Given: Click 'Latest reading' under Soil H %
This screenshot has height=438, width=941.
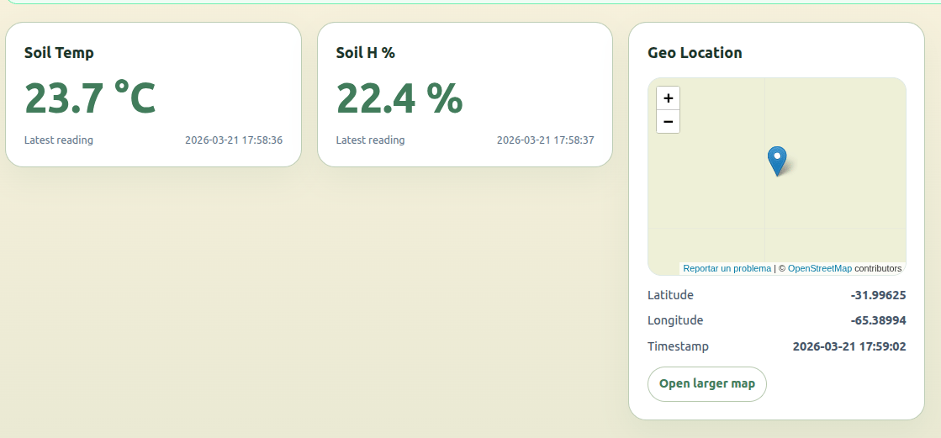Looking at the screenshot, I should coord(370,140).
